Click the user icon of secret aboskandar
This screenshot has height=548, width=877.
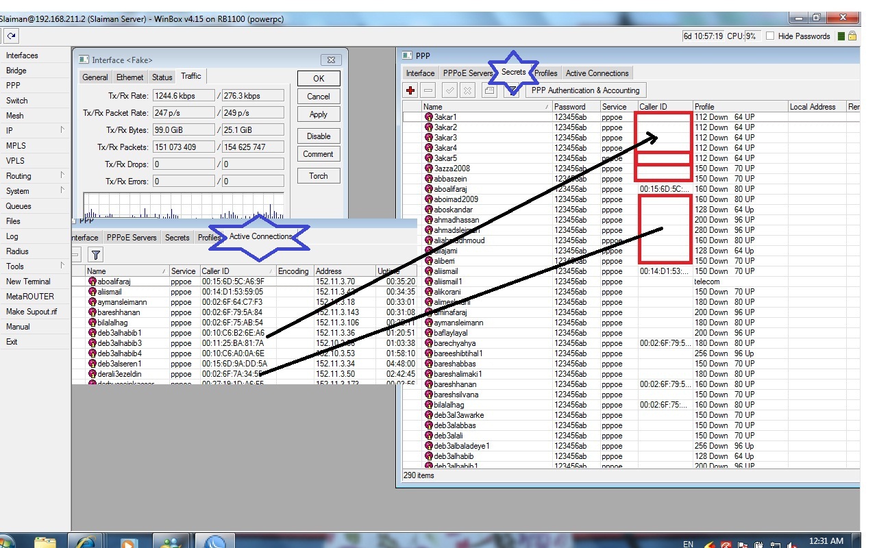(x=429, y=210)
